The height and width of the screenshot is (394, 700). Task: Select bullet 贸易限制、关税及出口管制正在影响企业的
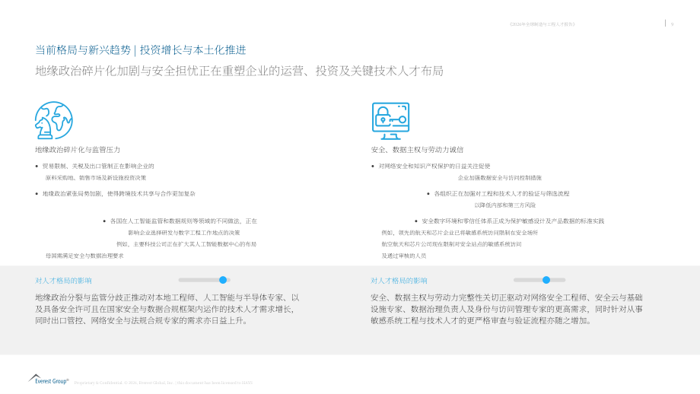(x=98, y=166)
